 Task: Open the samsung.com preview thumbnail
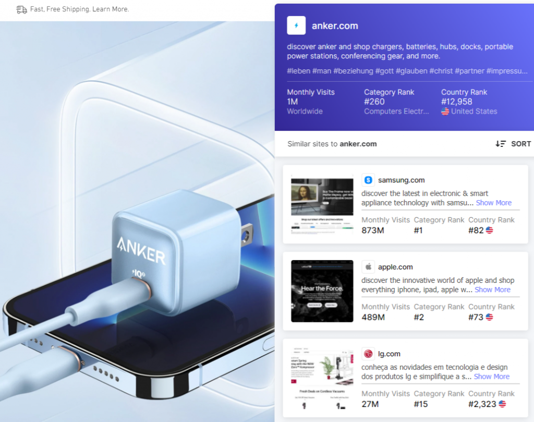click(x=322, y=205)
